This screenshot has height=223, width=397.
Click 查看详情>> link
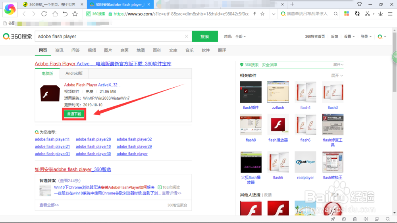[x=172, y=193]
